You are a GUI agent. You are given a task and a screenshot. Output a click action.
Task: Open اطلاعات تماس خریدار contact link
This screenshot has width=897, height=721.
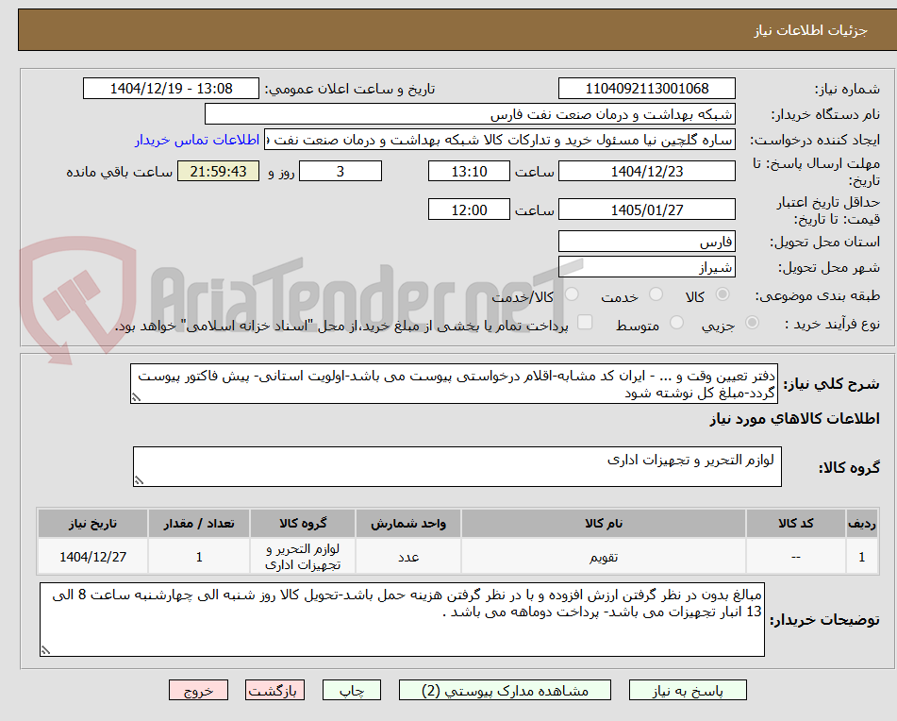point(197,141)
